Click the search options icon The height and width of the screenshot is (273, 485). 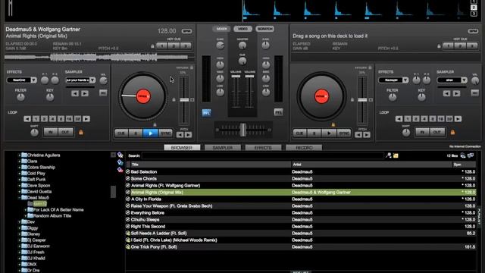tap(388, 155)
